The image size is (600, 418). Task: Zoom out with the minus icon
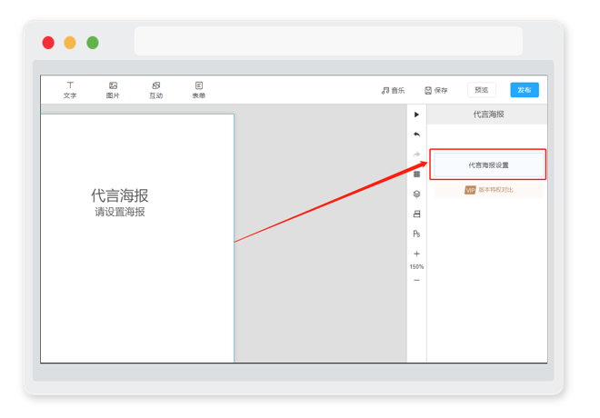point(416,280)
